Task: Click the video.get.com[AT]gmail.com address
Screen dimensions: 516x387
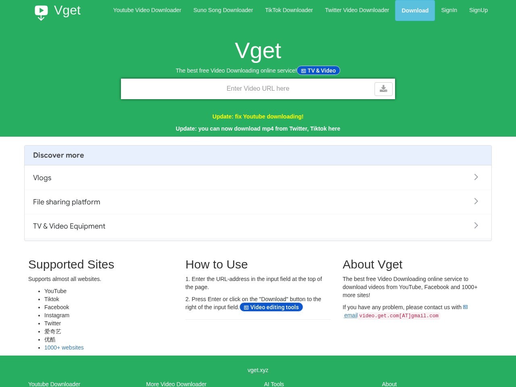Action: click(x=399, y=316)
